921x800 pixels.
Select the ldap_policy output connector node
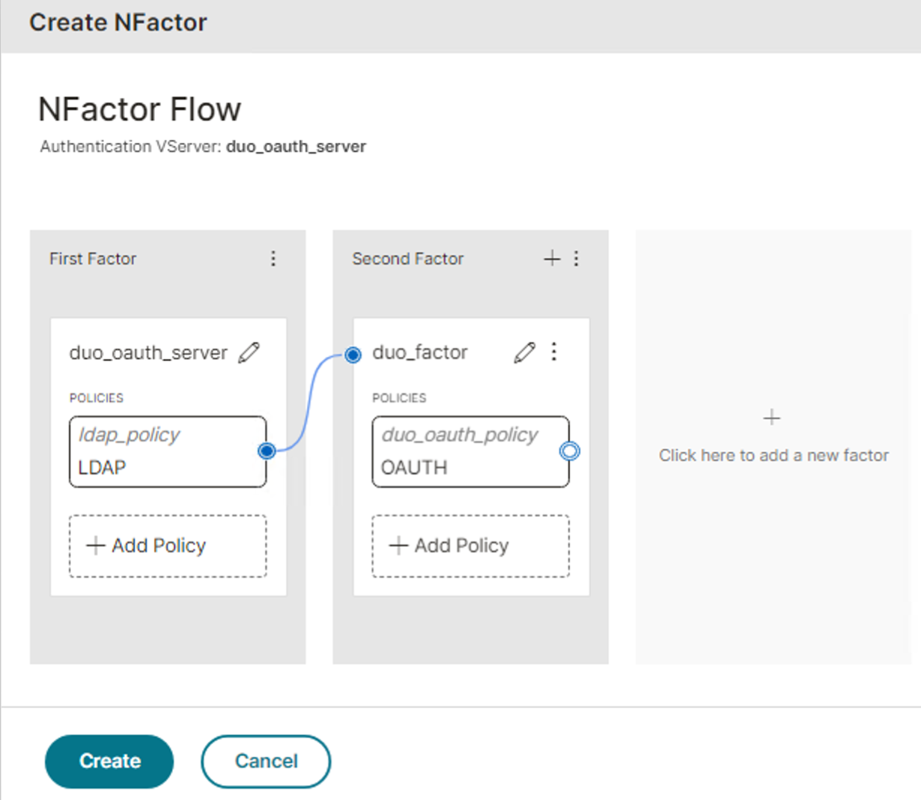267,451
